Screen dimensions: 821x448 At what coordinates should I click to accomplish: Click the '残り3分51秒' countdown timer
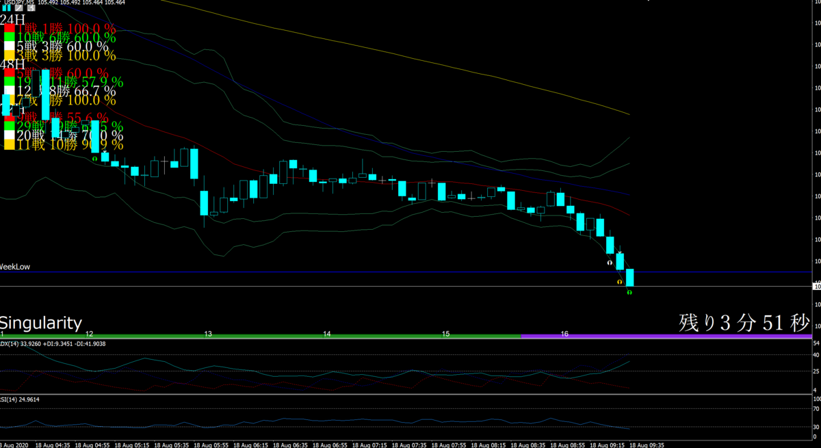(745, 322)
